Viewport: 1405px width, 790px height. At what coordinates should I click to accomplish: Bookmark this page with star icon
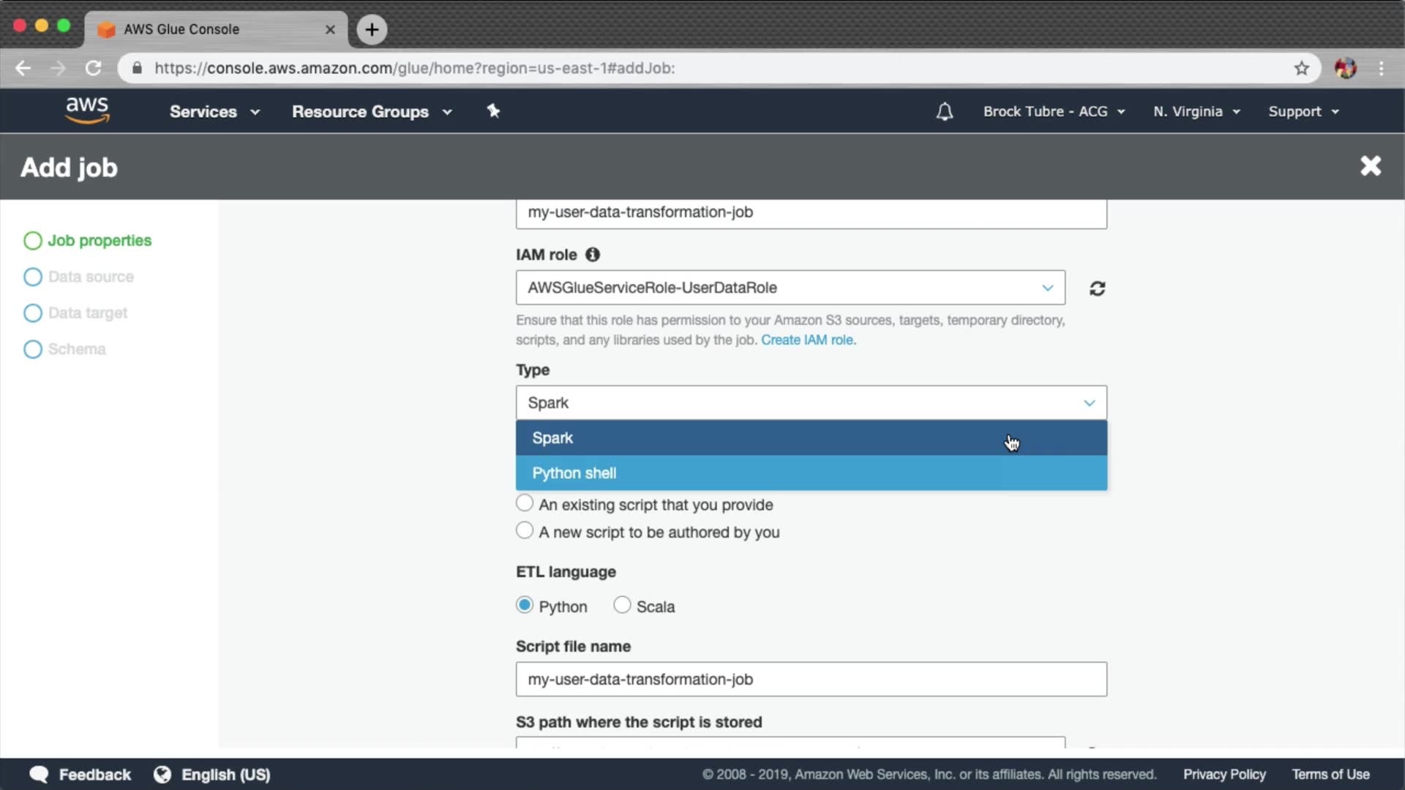click(x=1301, y=68)
